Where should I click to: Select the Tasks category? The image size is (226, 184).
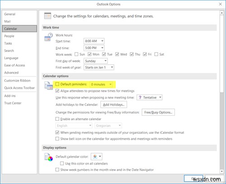(19, 43)
